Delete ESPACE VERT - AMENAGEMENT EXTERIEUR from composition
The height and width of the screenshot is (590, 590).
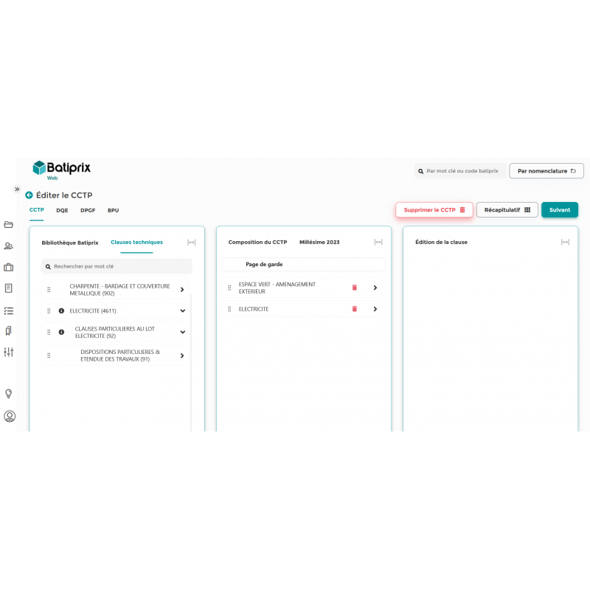354,288
